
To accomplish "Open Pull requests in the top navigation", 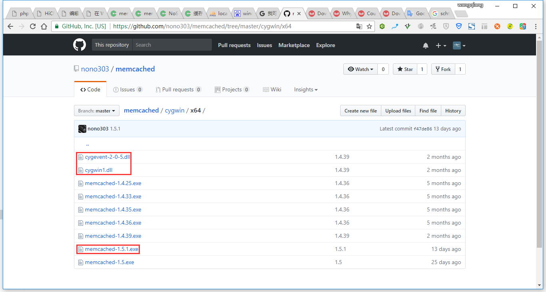I will pyautogui.click(x=234, y=45).
